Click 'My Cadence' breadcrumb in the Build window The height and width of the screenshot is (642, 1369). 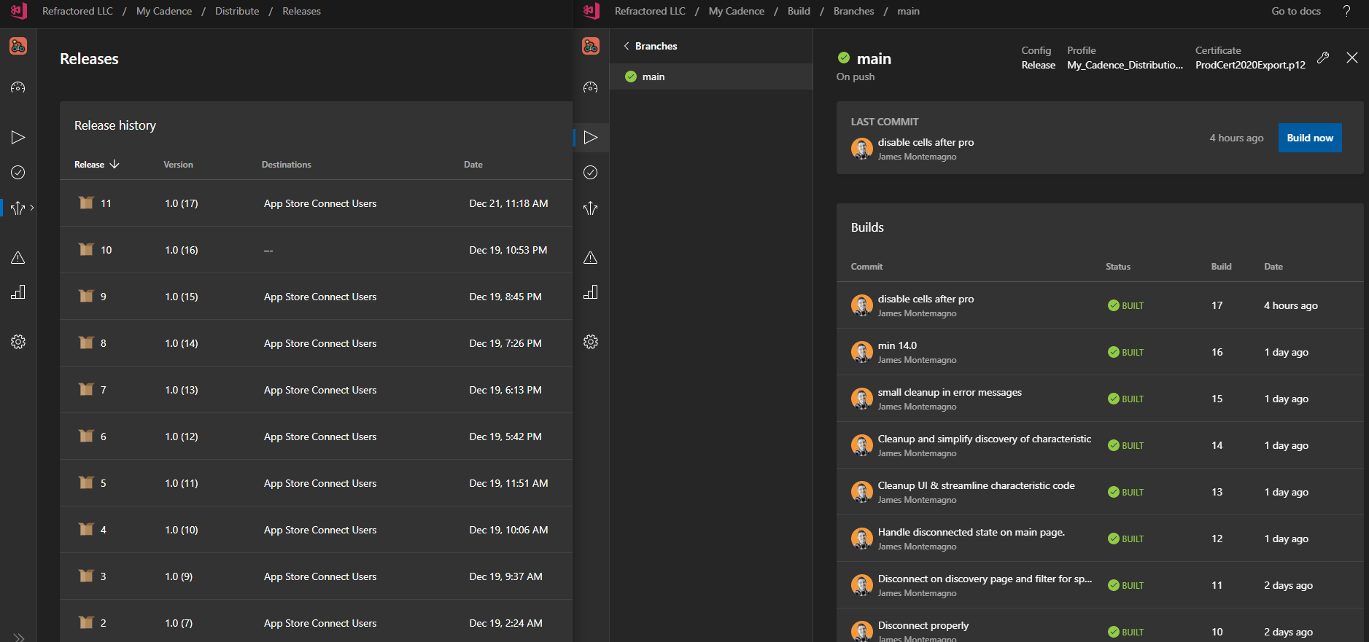pyautogui.click(x=737, y=11)
